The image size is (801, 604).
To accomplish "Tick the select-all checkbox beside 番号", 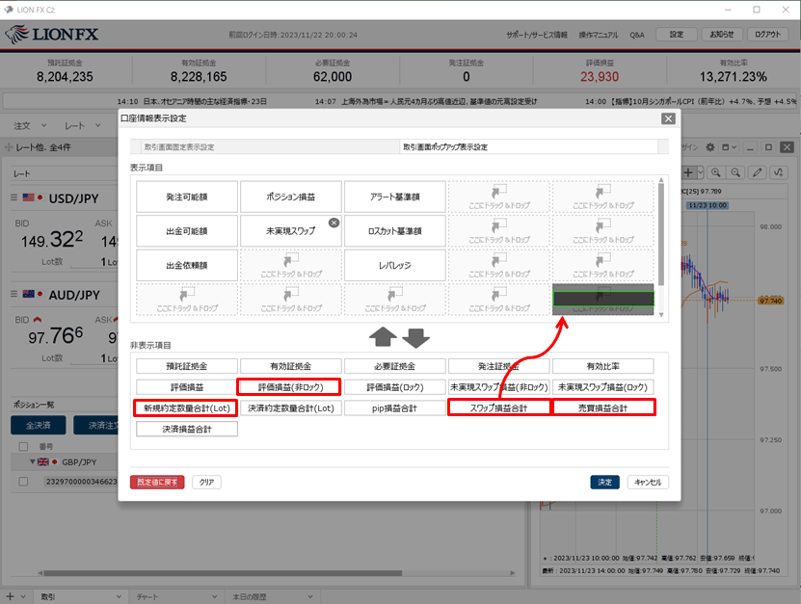I will click(x=23, y=447).
